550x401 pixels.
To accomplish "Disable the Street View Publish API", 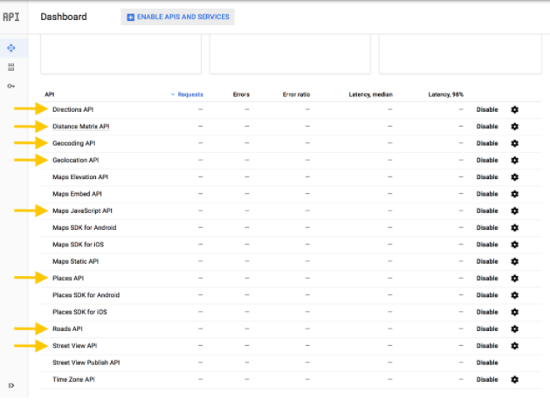I will point(487,363).
